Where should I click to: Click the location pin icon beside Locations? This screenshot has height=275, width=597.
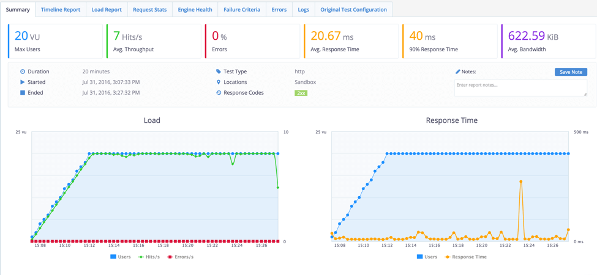tap(219, 82)
